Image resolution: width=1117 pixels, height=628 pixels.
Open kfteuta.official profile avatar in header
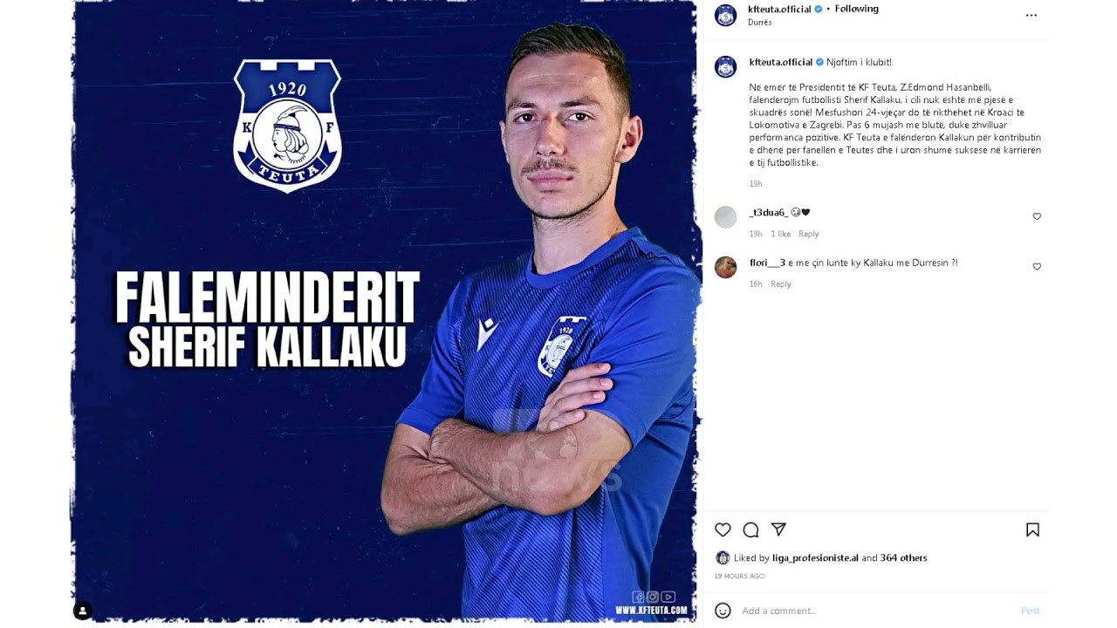[x=725, y=15]
